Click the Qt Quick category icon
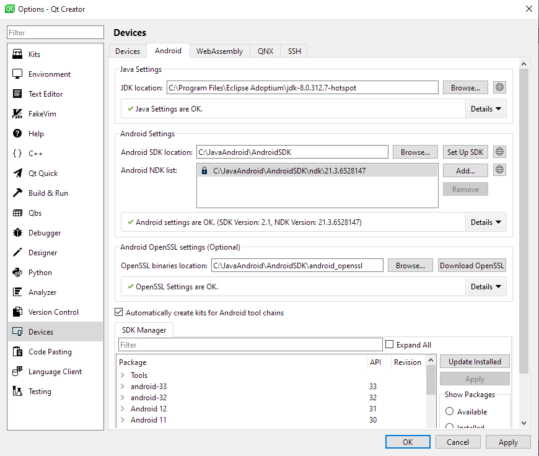Viewport: 539px width, 456px height. [17, 173]
